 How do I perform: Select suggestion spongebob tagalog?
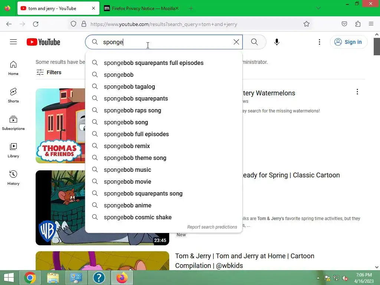pos(164,86)
